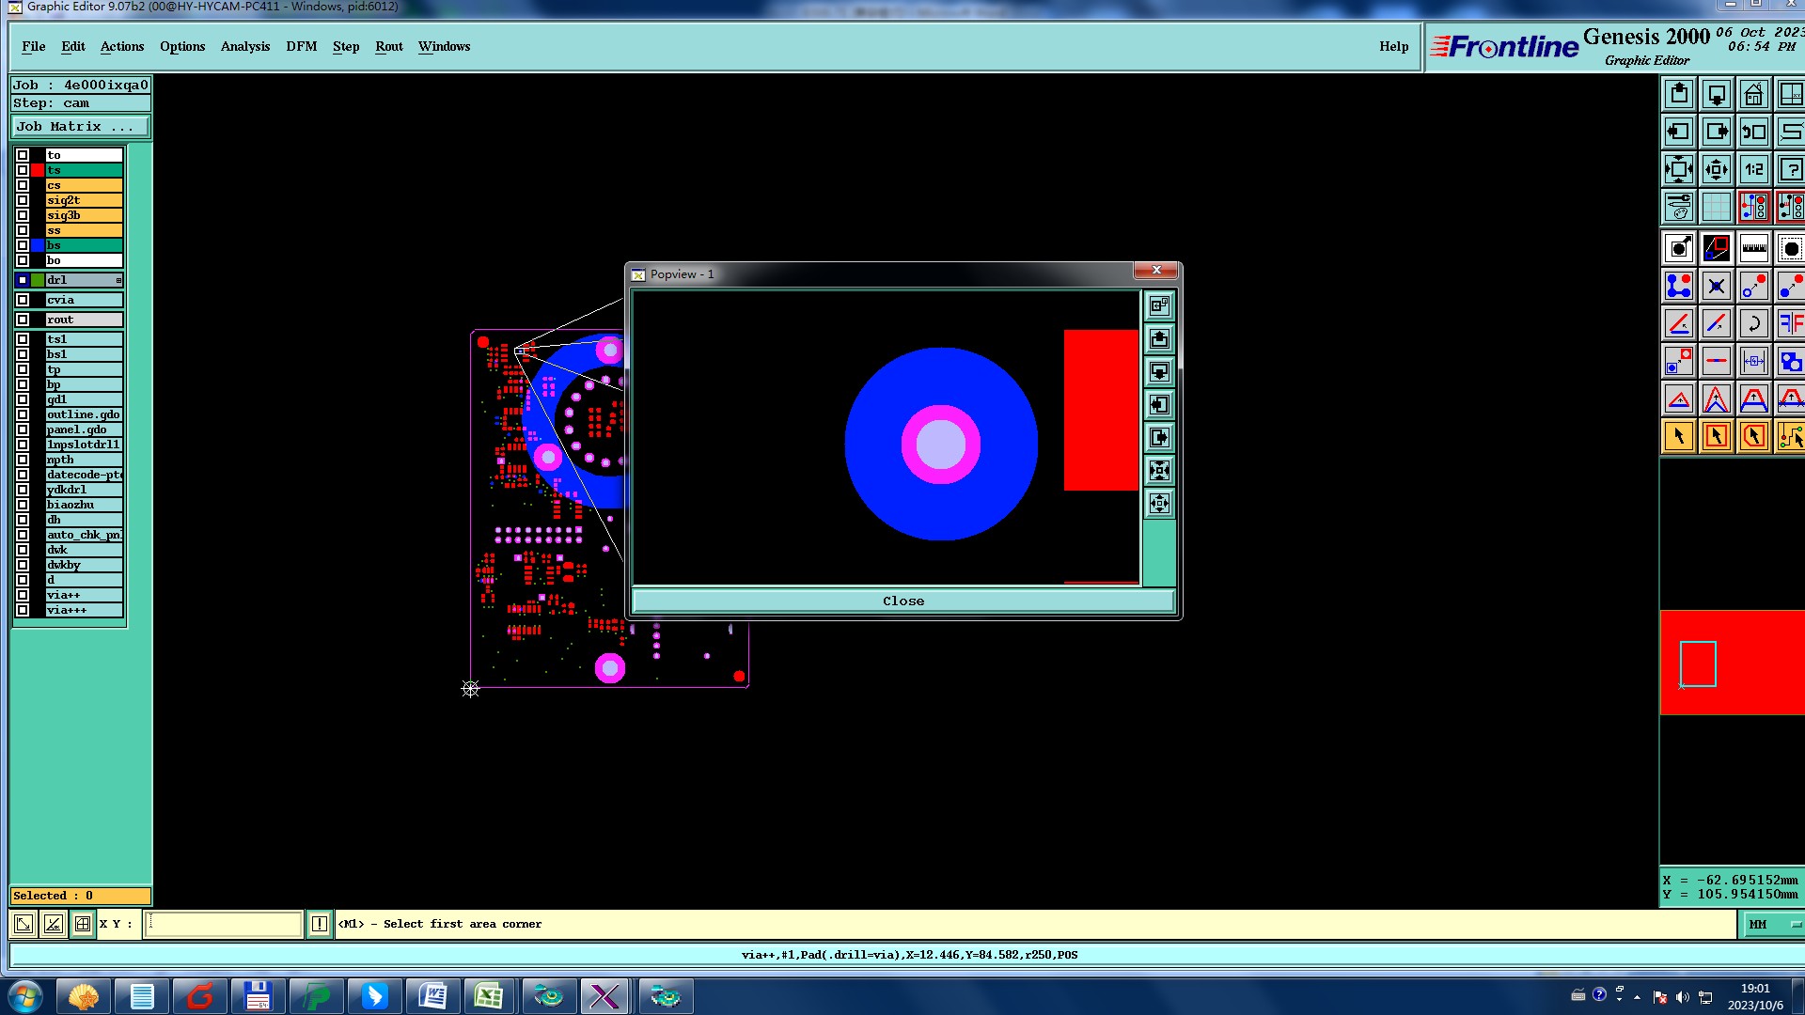Click the 1:2 zoom scale icon
This screenshot has width=1805, height=1015.
tap(1753, 169)
